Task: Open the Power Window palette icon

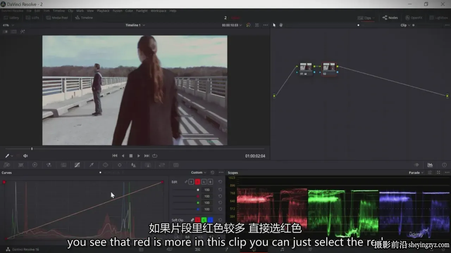Action: click(x=105, y=165)
